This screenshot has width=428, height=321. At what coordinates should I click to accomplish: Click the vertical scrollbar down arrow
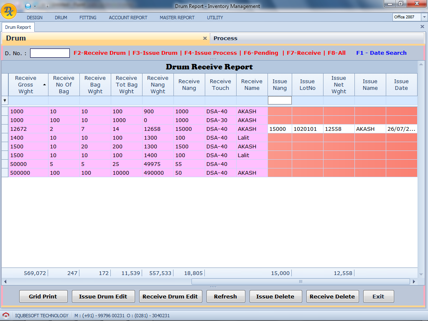[x=421, y=275]
